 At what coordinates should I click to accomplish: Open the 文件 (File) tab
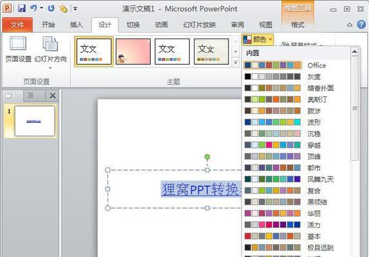[x=17, y=24]
